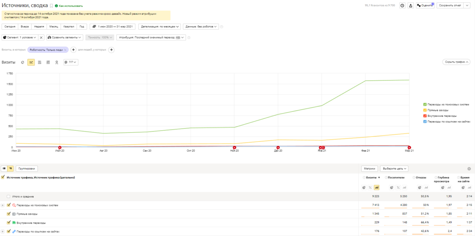The width and height of the screenshot is (475, 236).
Task: Show Отказы column as pie share
Action: pyautogui.click(x=419, y=187)
